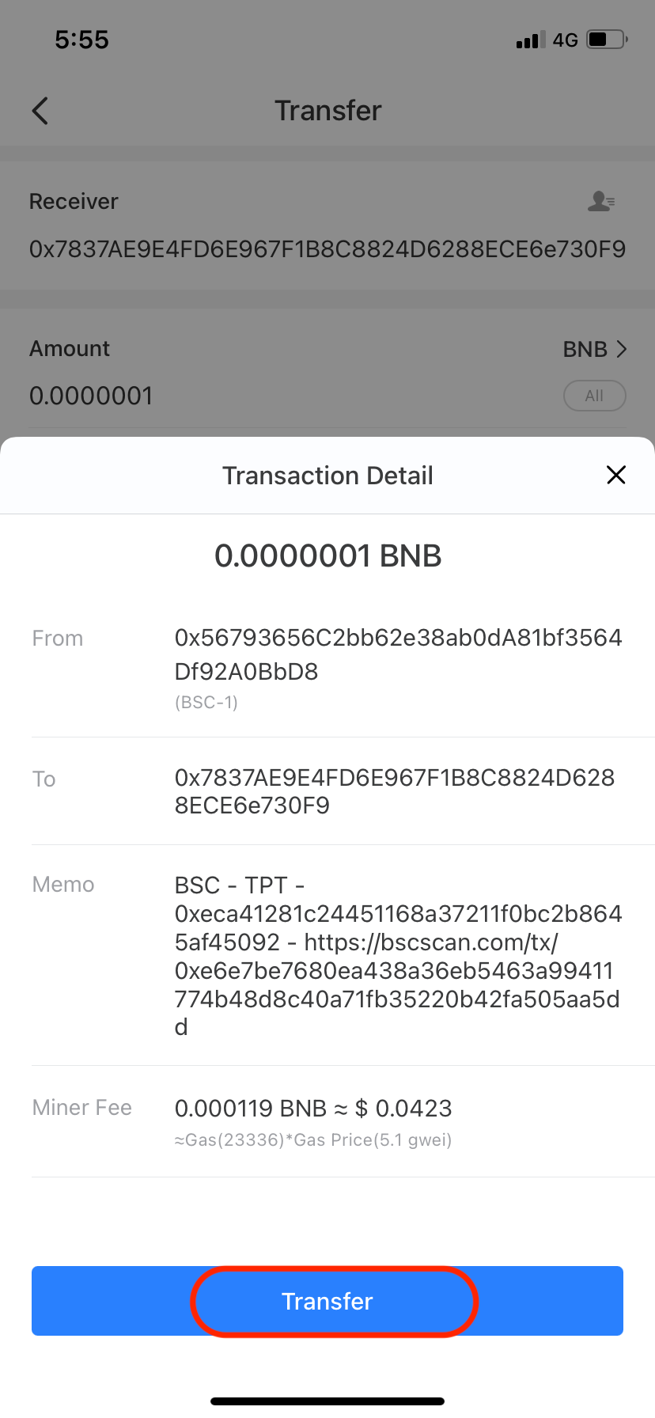Tap the Receiver address field

click(x=327, y=249)
